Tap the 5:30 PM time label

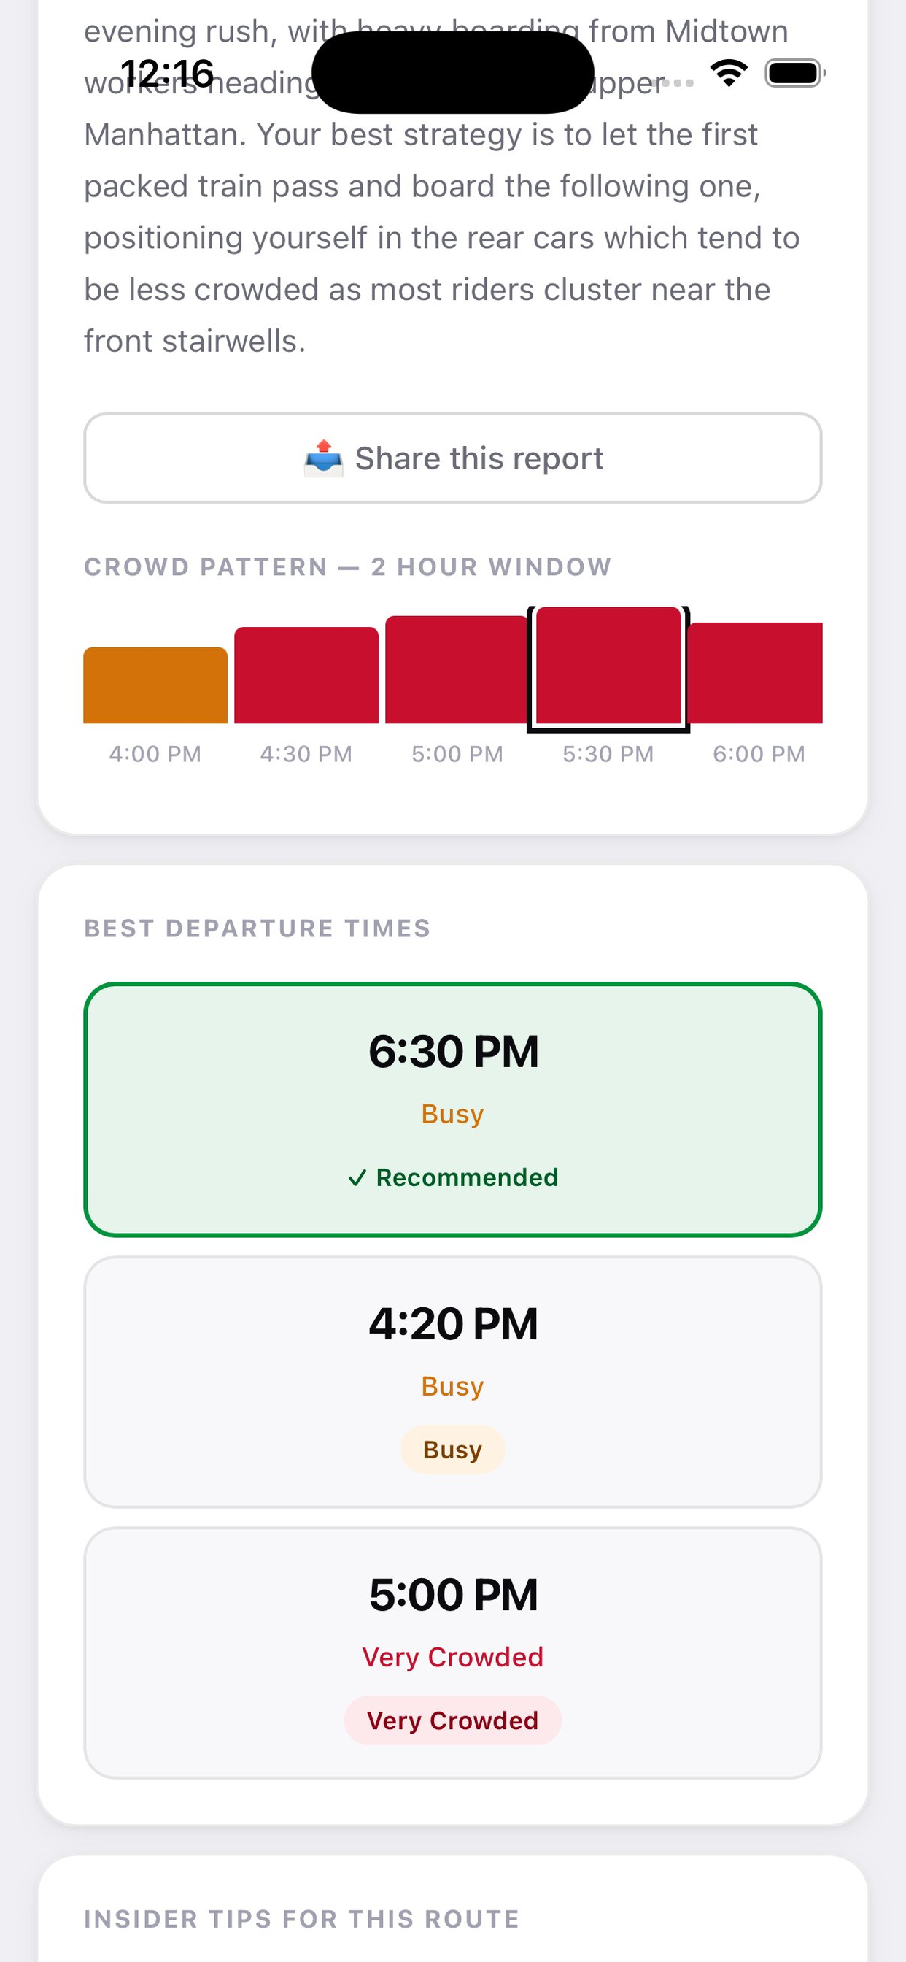(608, 754)
